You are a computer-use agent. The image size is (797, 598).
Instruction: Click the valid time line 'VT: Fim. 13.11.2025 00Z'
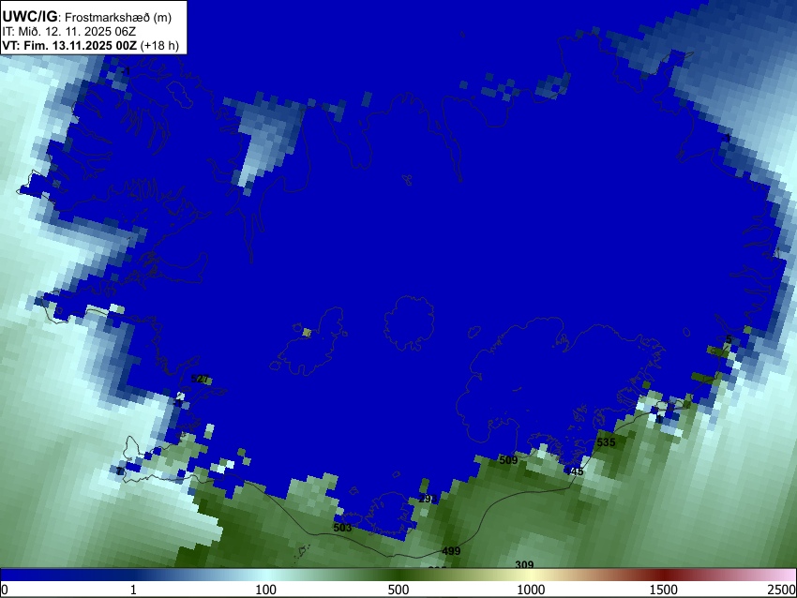[x=69, y=45]
